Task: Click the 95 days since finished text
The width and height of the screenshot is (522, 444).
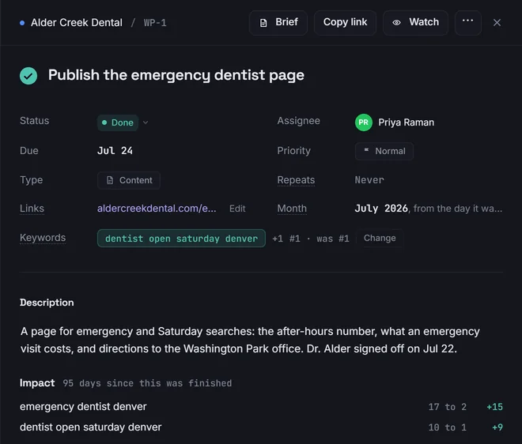Action: pyautogui.click(x=147, y=383)
